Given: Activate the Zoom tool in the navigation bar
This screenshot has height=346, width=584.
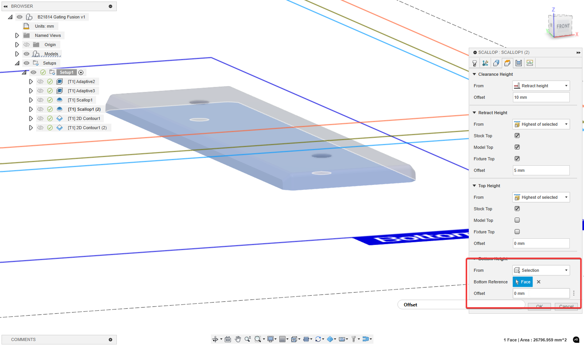Looking at the screenshot, I should pyautogui.click(x=248, y=339).
